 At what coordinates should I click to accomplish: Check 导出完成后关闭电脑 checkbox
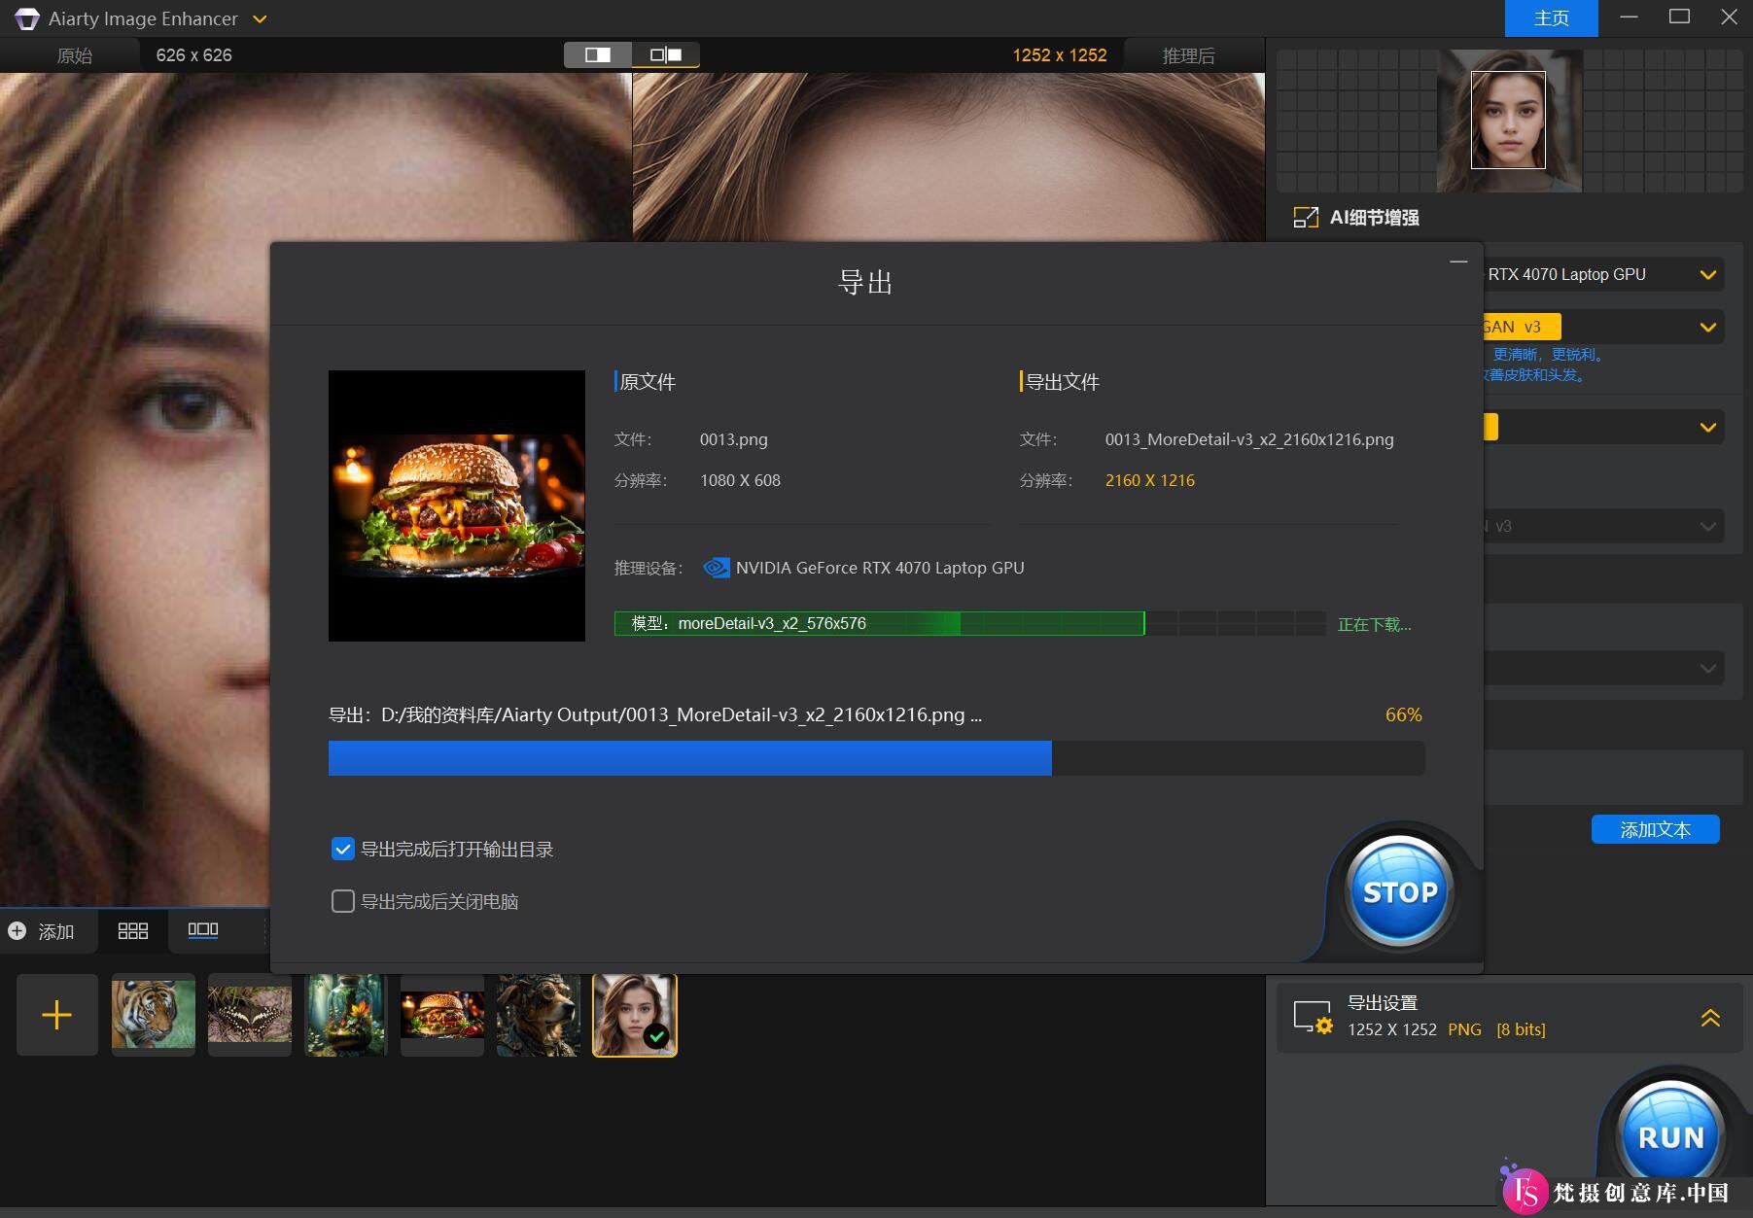tap(342, 902)
